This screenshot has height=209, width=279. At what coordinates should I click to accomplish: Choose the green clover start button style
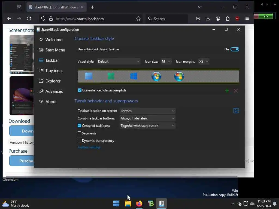[x=111, y=76]
